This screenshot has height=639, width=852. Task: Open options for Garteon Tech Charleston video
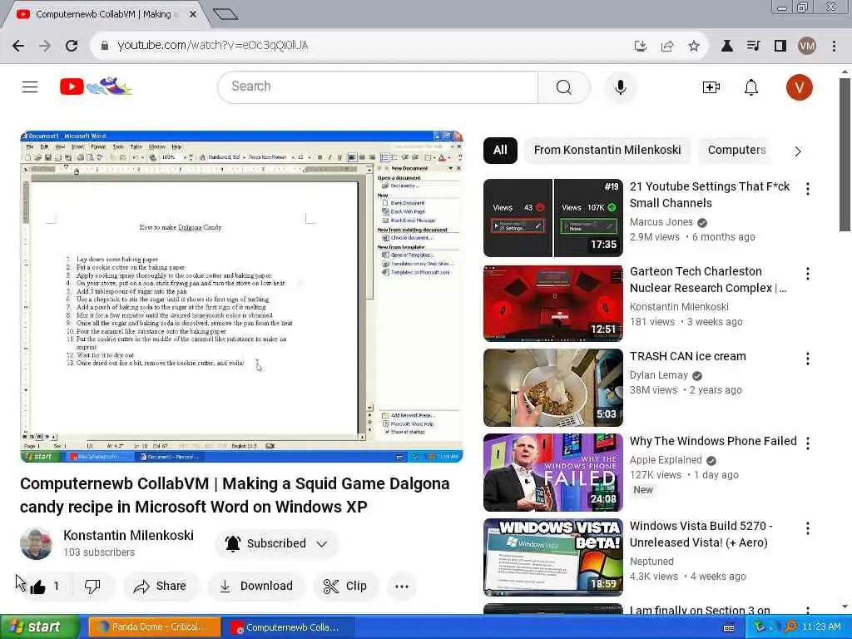[x=807, y=273]
